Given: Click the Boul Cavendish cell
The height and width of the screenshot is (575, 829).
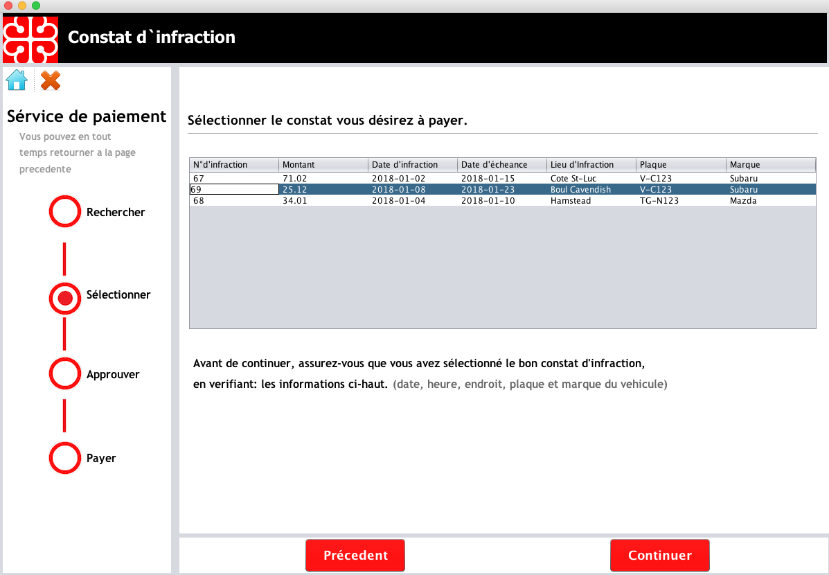Looking at the screenshot, I should point(591,190).
